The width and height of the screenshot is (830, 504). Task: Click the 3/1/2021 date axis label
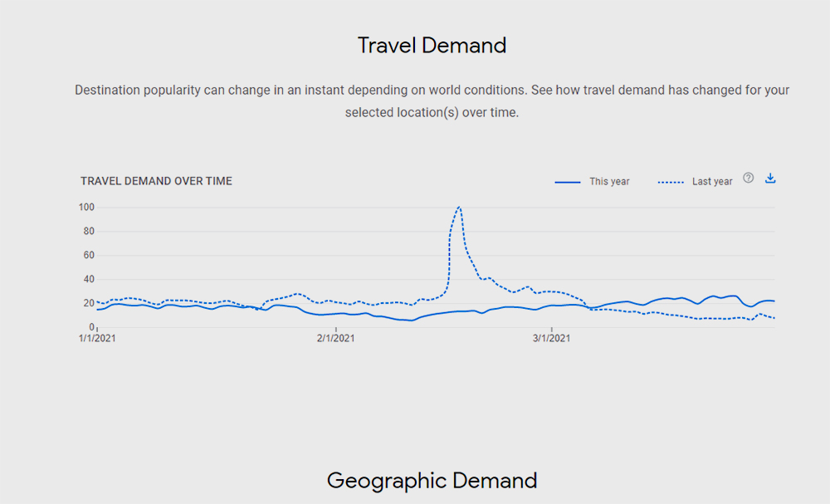click(551, 338)
